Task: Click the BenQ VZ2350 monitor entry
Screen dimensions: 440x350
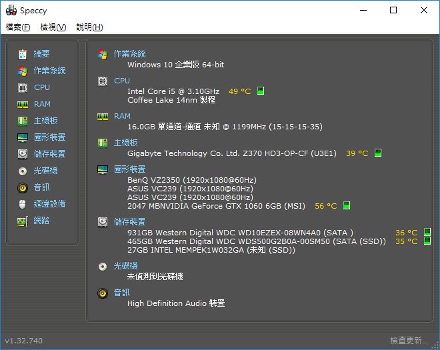Action: pos(192,180)
